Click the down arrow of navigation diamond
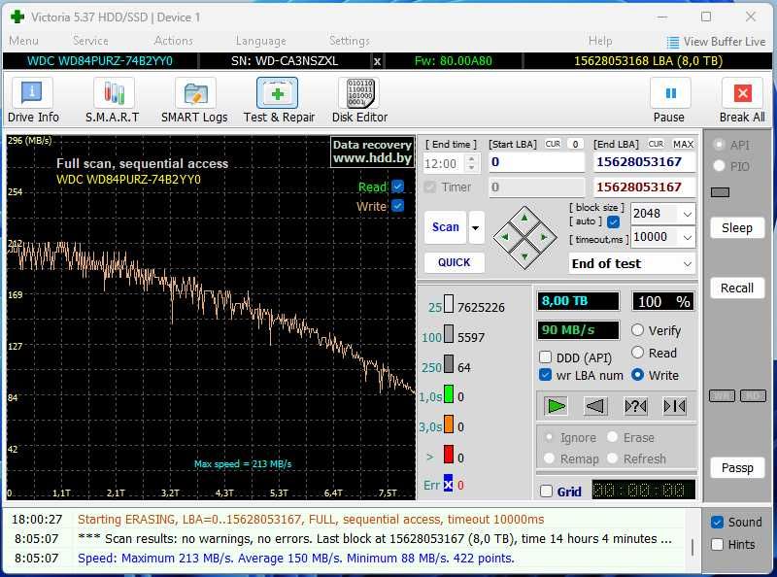Image resolution: width=777 pixels, height=577 pixels. 524,256
